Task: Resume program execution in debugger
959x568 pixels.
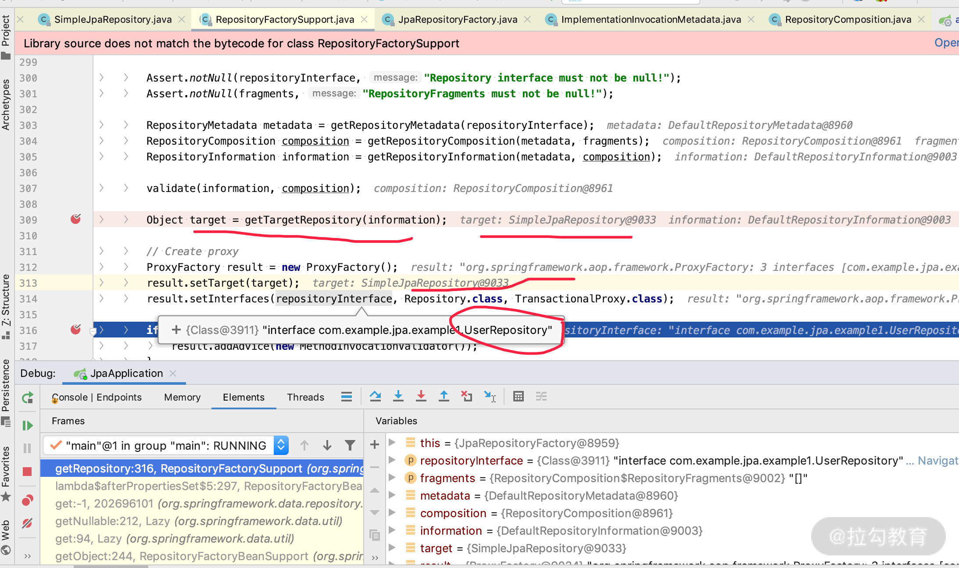Action: click(x=27, y=425)
